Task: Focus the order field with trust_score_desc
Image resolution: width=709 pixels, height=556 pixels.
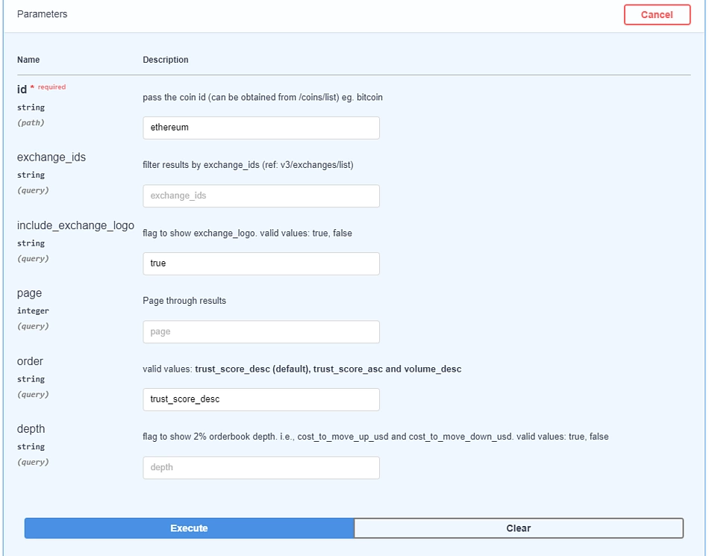Action: pyautogui.click(x=261, y=399)
